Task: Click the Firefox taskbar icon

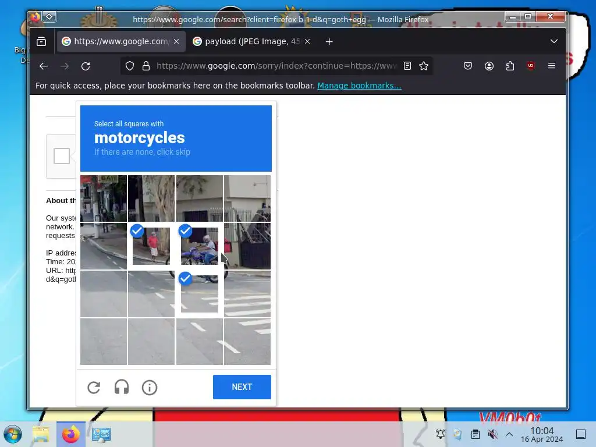Action: click(71, 434)
